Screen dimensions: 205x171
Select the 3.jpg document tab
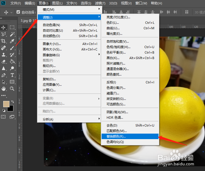[x=28, y=21]
